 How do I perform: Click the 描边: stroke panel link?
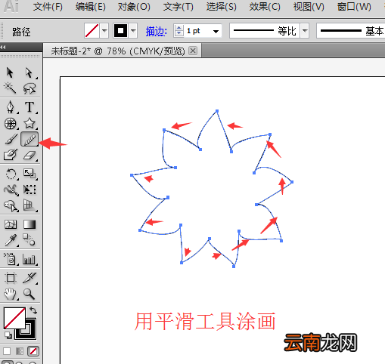pyautogui.click(x=157, y=32)
